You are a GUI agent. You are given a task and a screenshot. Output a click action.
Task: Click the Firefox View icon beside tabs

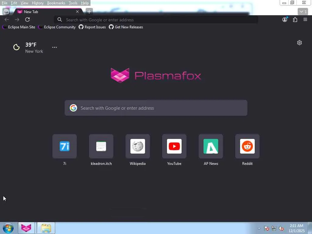tap(6, 12)
